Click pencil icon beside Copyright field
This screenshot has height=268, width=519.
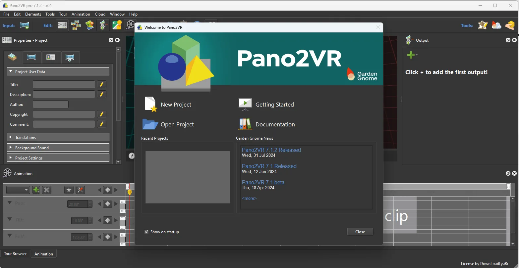tap(102, 114)
